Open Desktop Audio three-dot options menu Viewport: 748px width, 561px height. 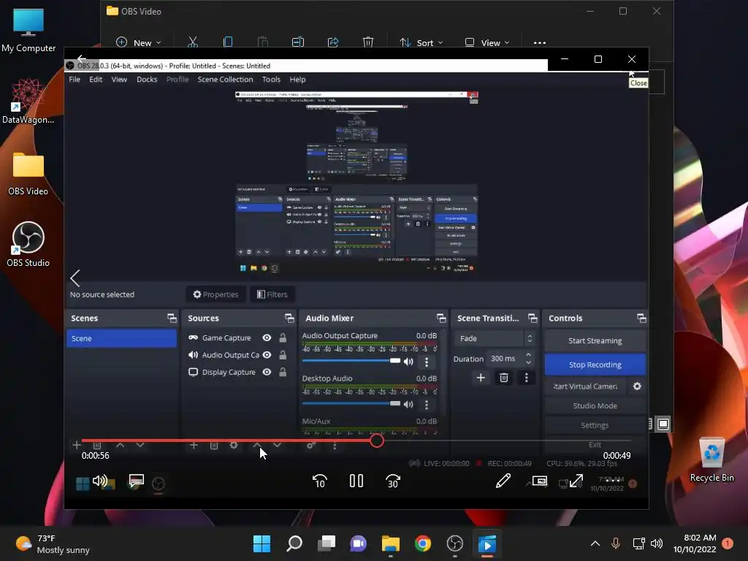coord(427,405)
